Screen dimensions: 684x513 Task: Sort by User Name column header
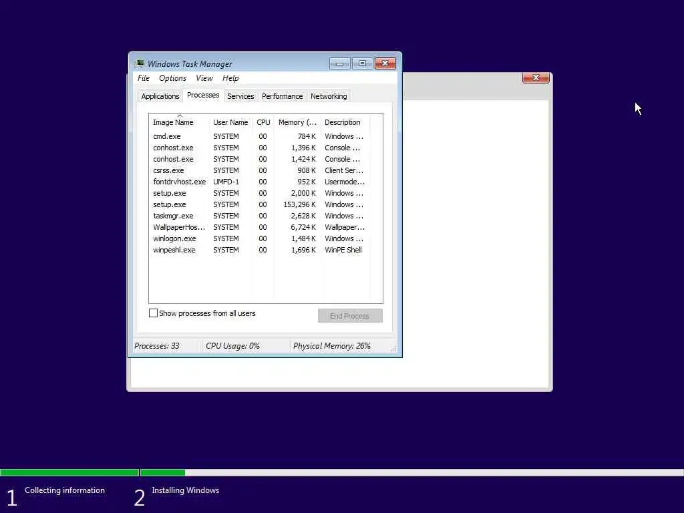(x=230, y=122)
